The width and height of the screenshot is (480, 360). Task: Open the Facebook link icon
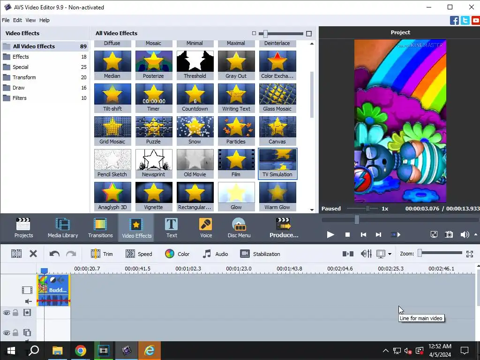[454, 20]
